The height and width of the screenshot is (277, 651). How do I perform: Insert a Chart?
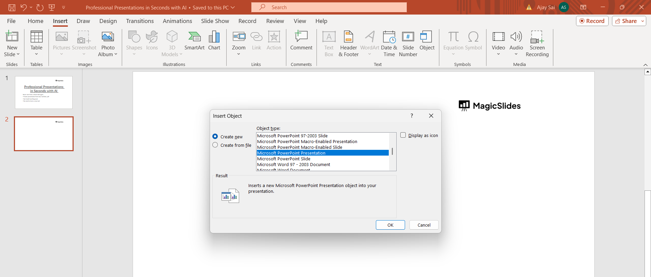pyautogui.click(x=214, y=41)
